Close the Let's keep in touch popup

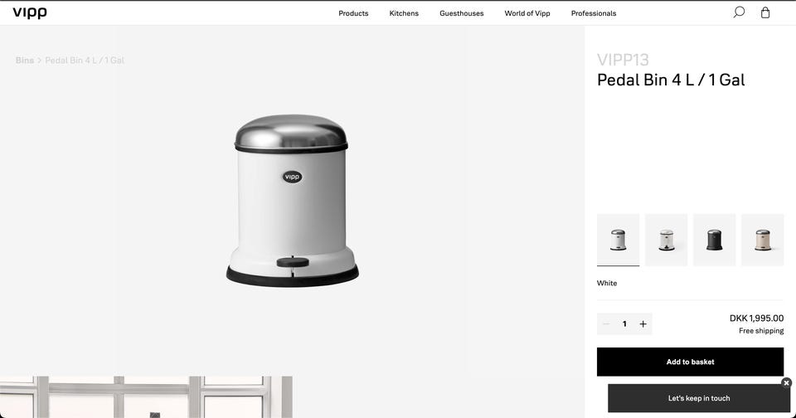(786, 383)
